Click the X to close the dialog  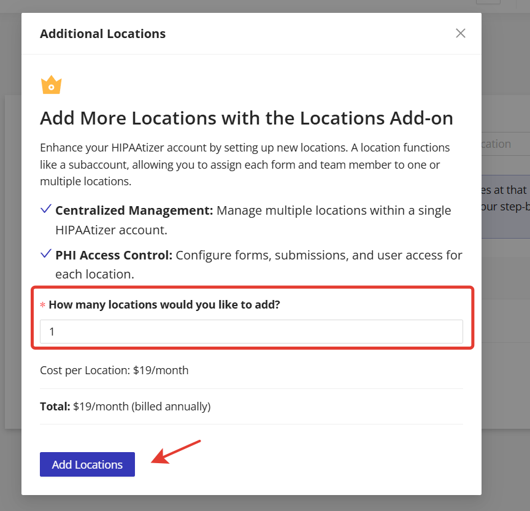pos(461,33)
